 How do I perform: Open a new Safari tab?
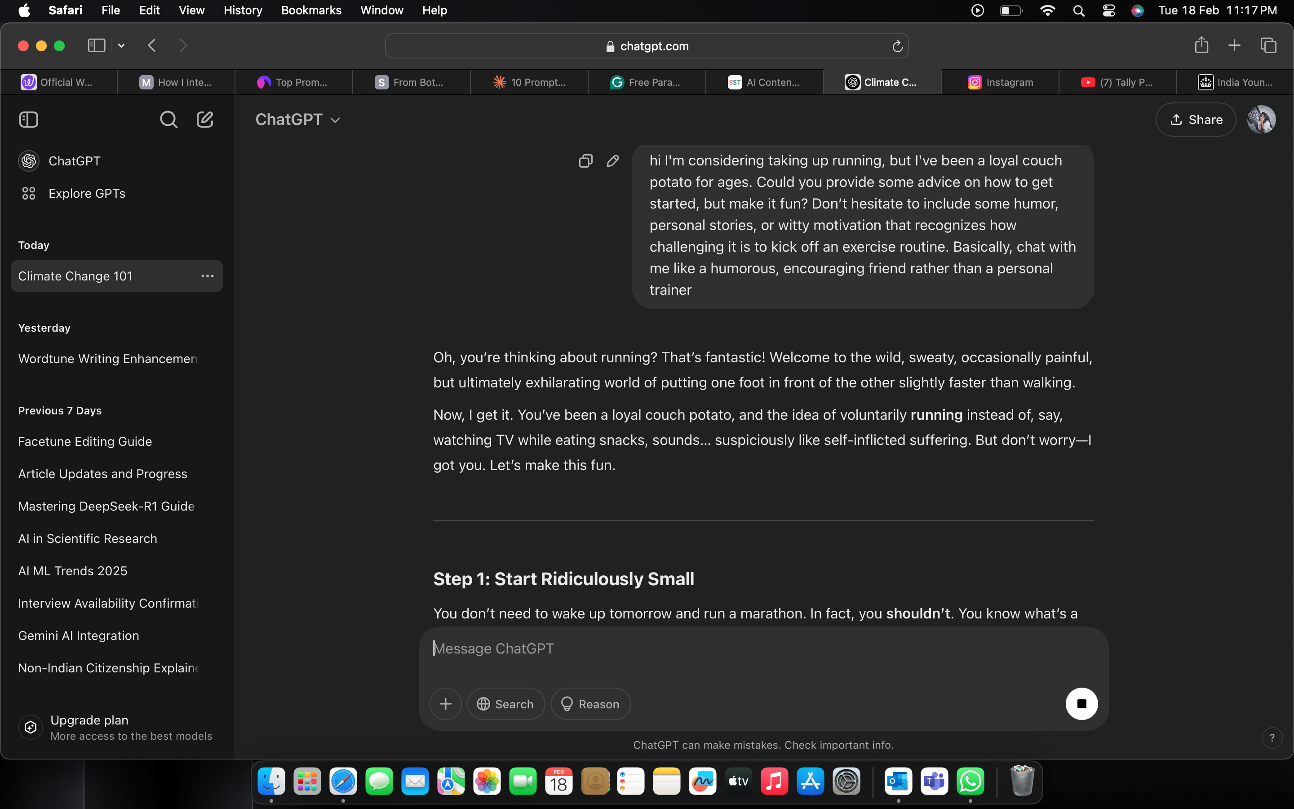1234,45
